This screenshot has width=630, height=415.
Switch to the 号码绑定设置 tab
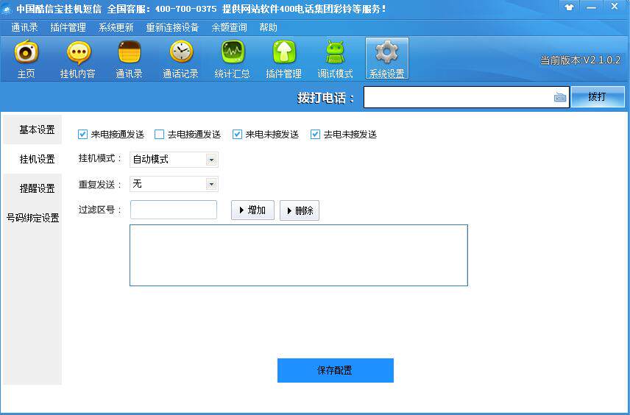coord(32,218)
